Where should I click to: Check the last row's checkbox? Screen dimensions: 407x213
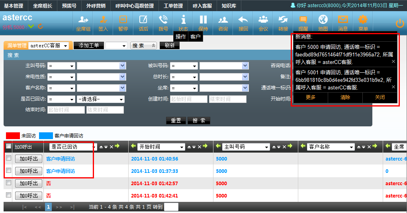point(9,195)
